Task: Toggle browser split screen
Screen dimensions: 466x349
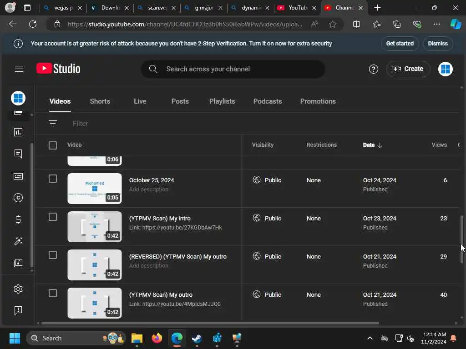Action: pyautogui.click(x=356, y=24)
